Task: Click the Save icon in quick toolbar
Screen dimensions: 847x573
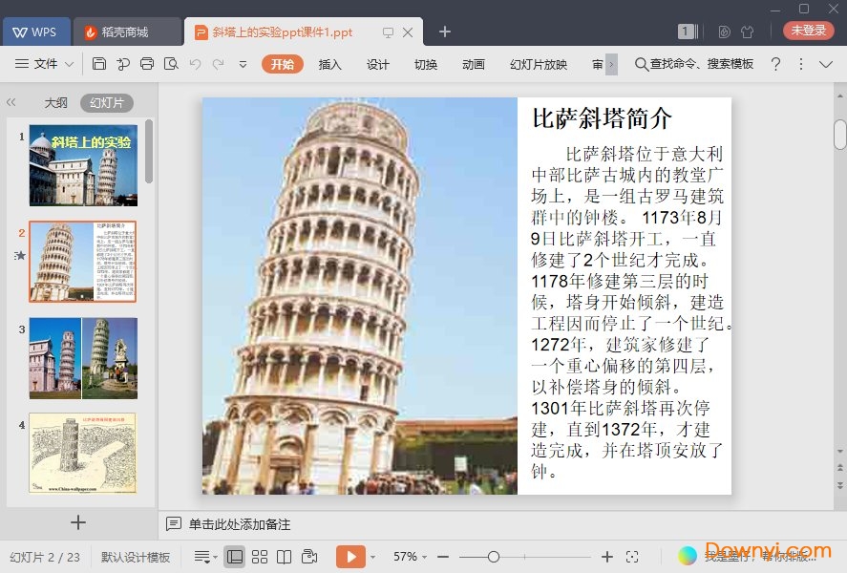Action: [x=99, y=64]
